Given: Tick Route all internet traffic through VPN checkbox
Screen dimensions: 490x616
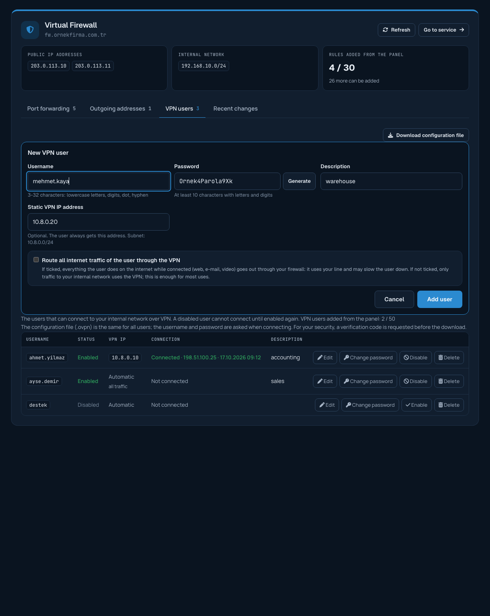Looking at the screenshot, I should click(x=36, y=260).
